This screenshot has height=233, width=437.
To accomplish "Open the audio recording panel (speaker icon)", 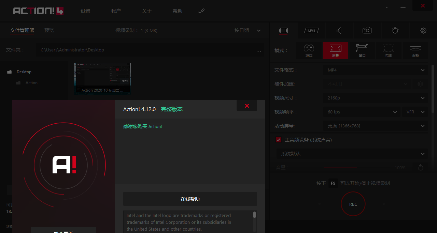I will click(x=339, y=30).
